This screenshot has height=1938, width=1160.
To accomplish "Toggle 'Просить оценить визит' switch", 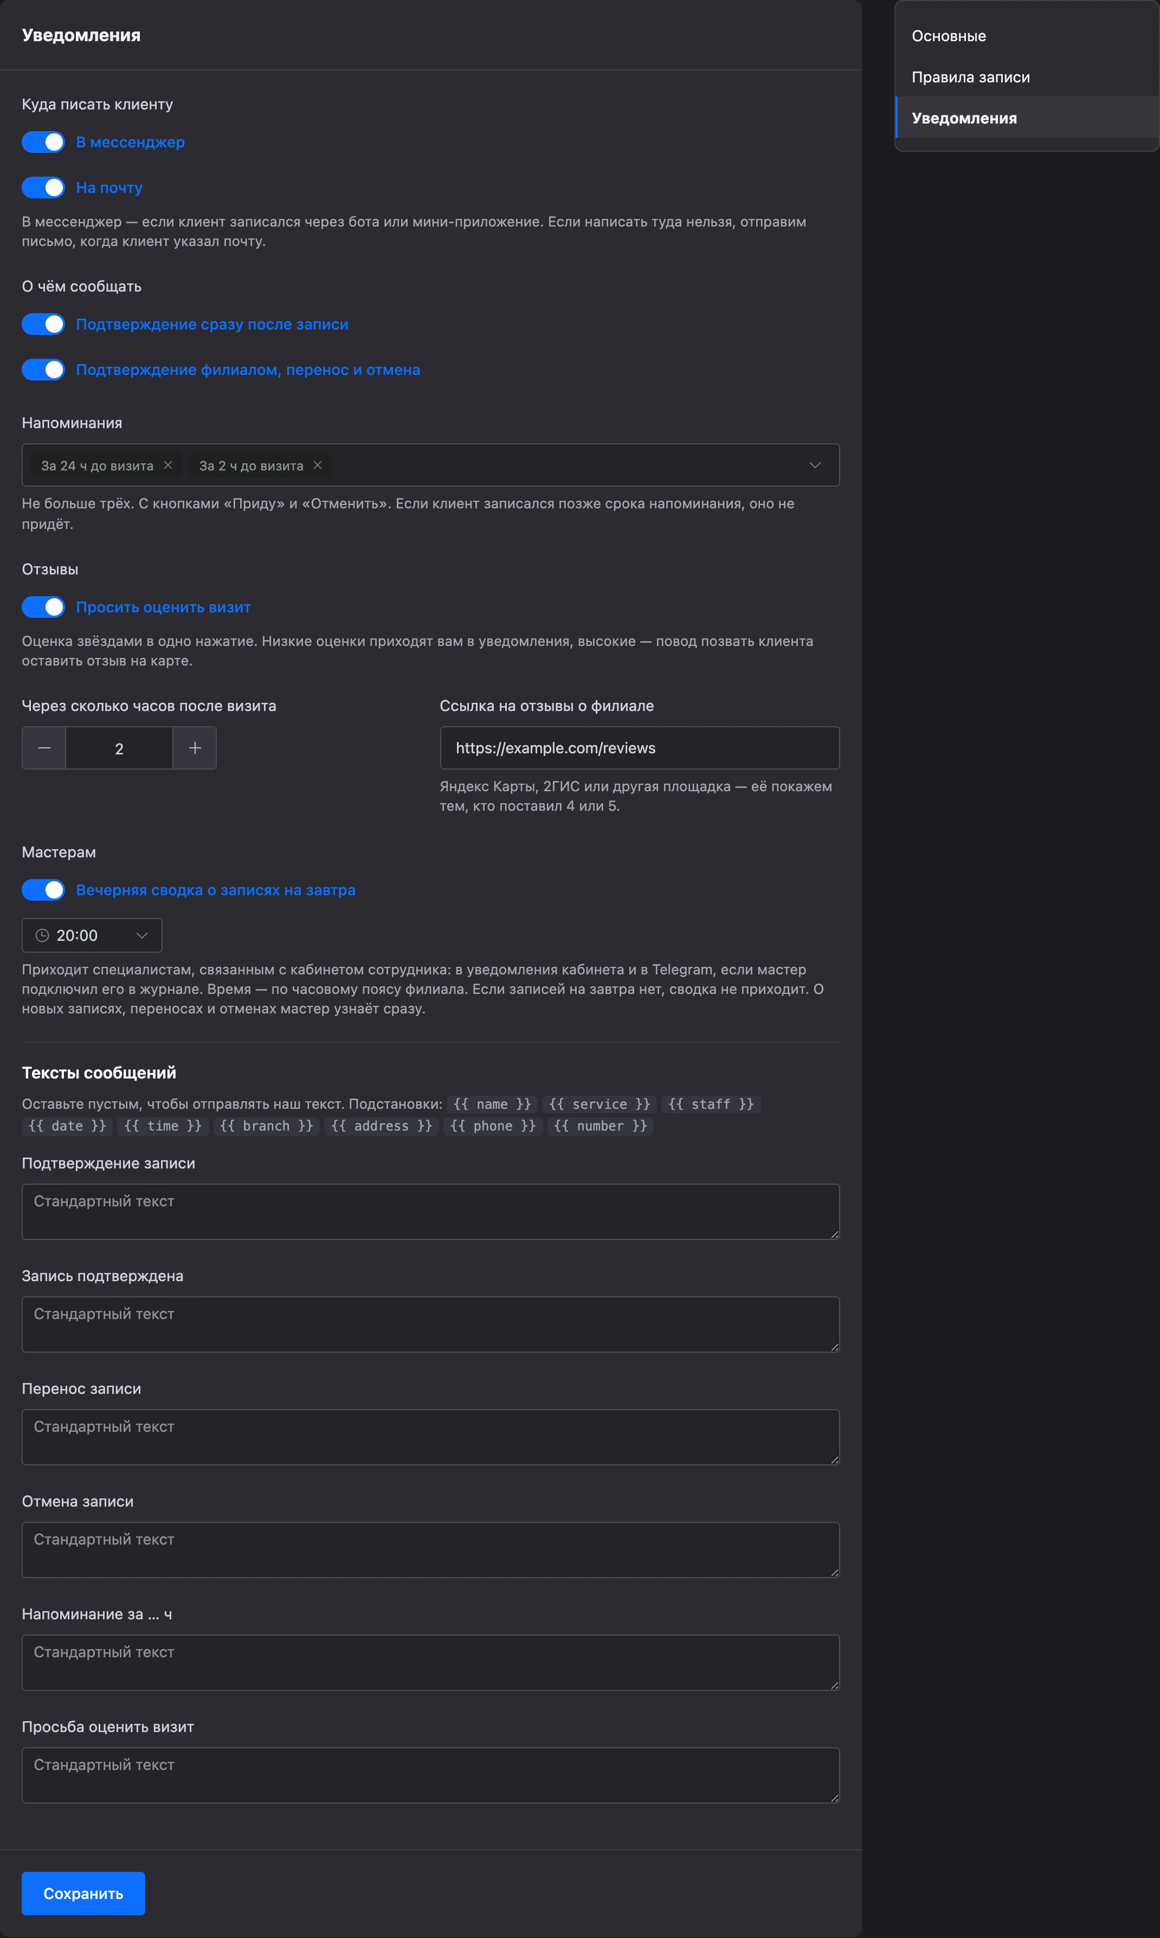I will [x=43, y=607].
